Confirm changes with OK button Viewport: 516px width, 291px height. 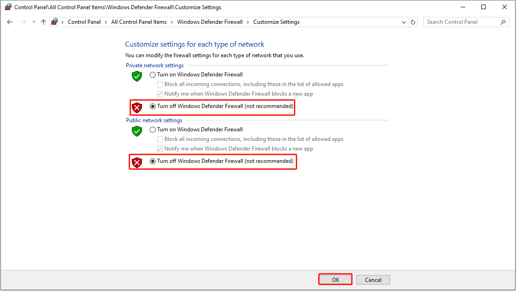pos(335,280)
